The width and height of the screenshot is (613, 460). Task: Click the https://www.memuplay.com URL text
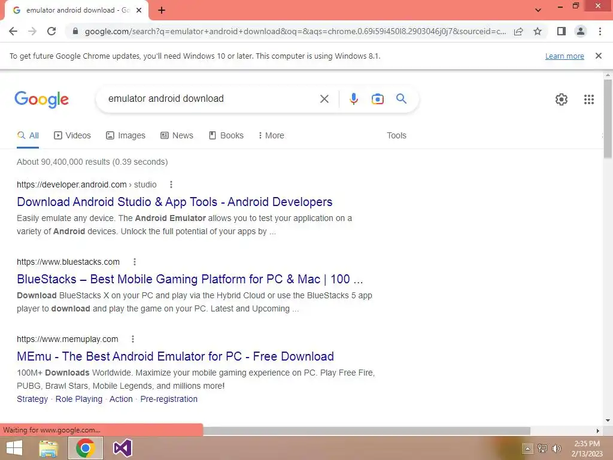(67, 339)
